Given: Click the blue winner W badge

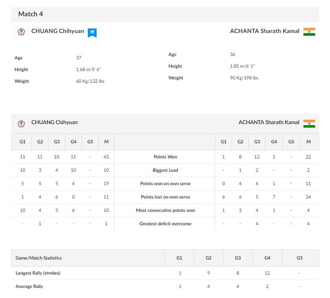Looking at the screenshot, I should coord(92,32).
